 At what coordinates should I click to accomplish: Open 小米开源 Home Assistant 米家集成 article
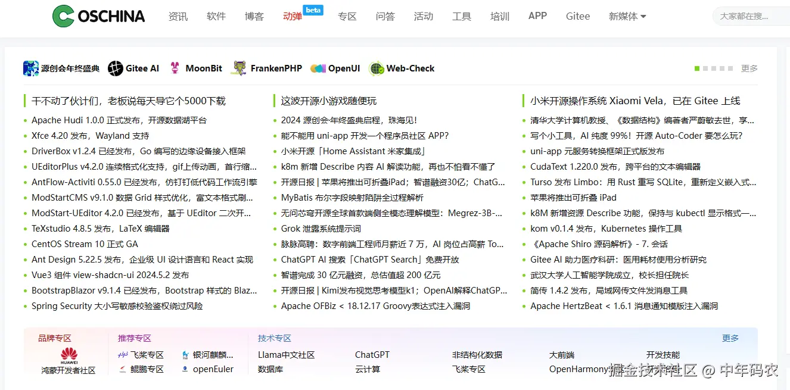(354, 151)
